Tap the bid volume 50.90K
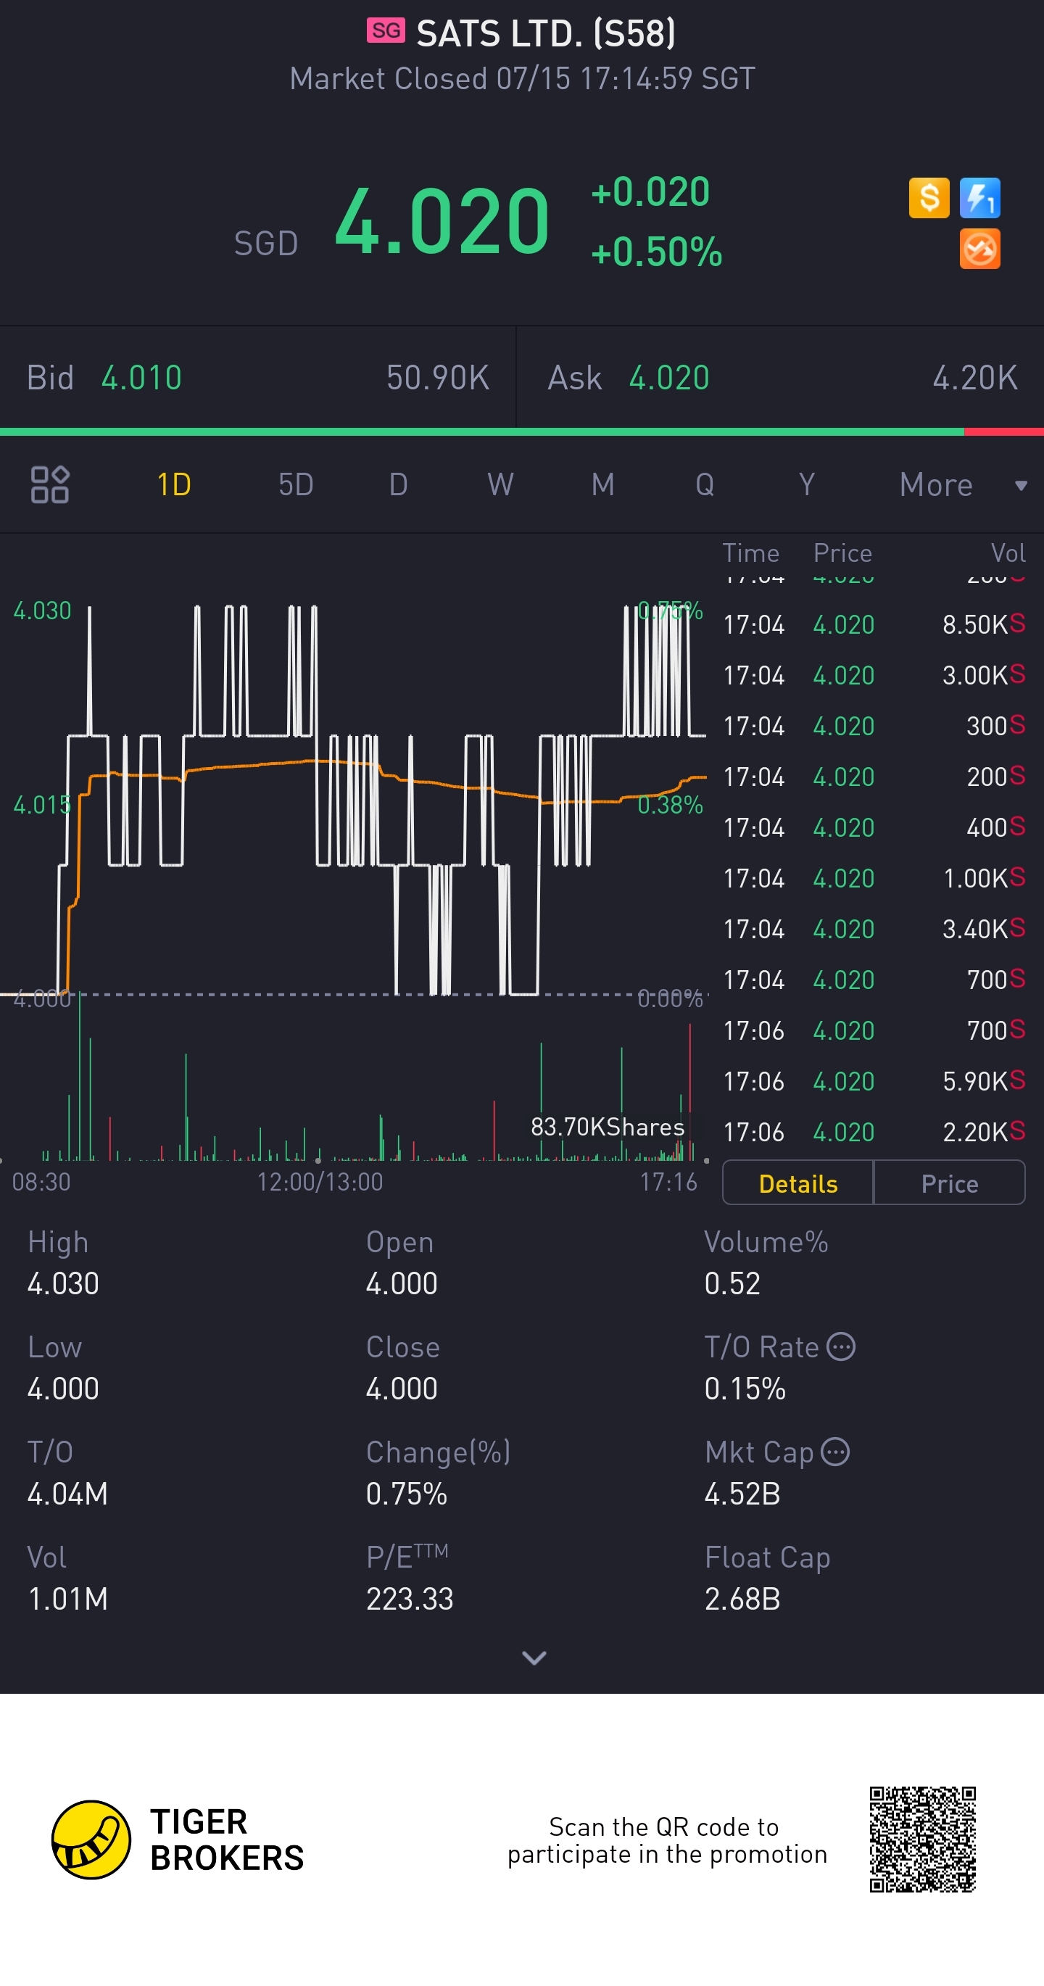The image size is (1044, 1986). (438, 378)
